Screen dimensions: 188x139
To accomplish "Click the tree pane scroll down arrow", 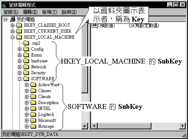I will [85, 126].
